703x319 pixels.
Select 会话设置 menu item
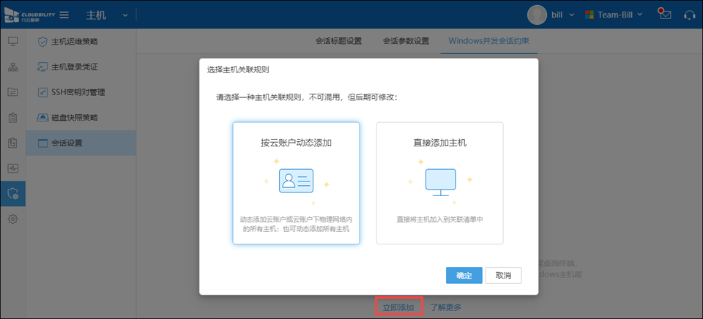click(x=81, y=143)
